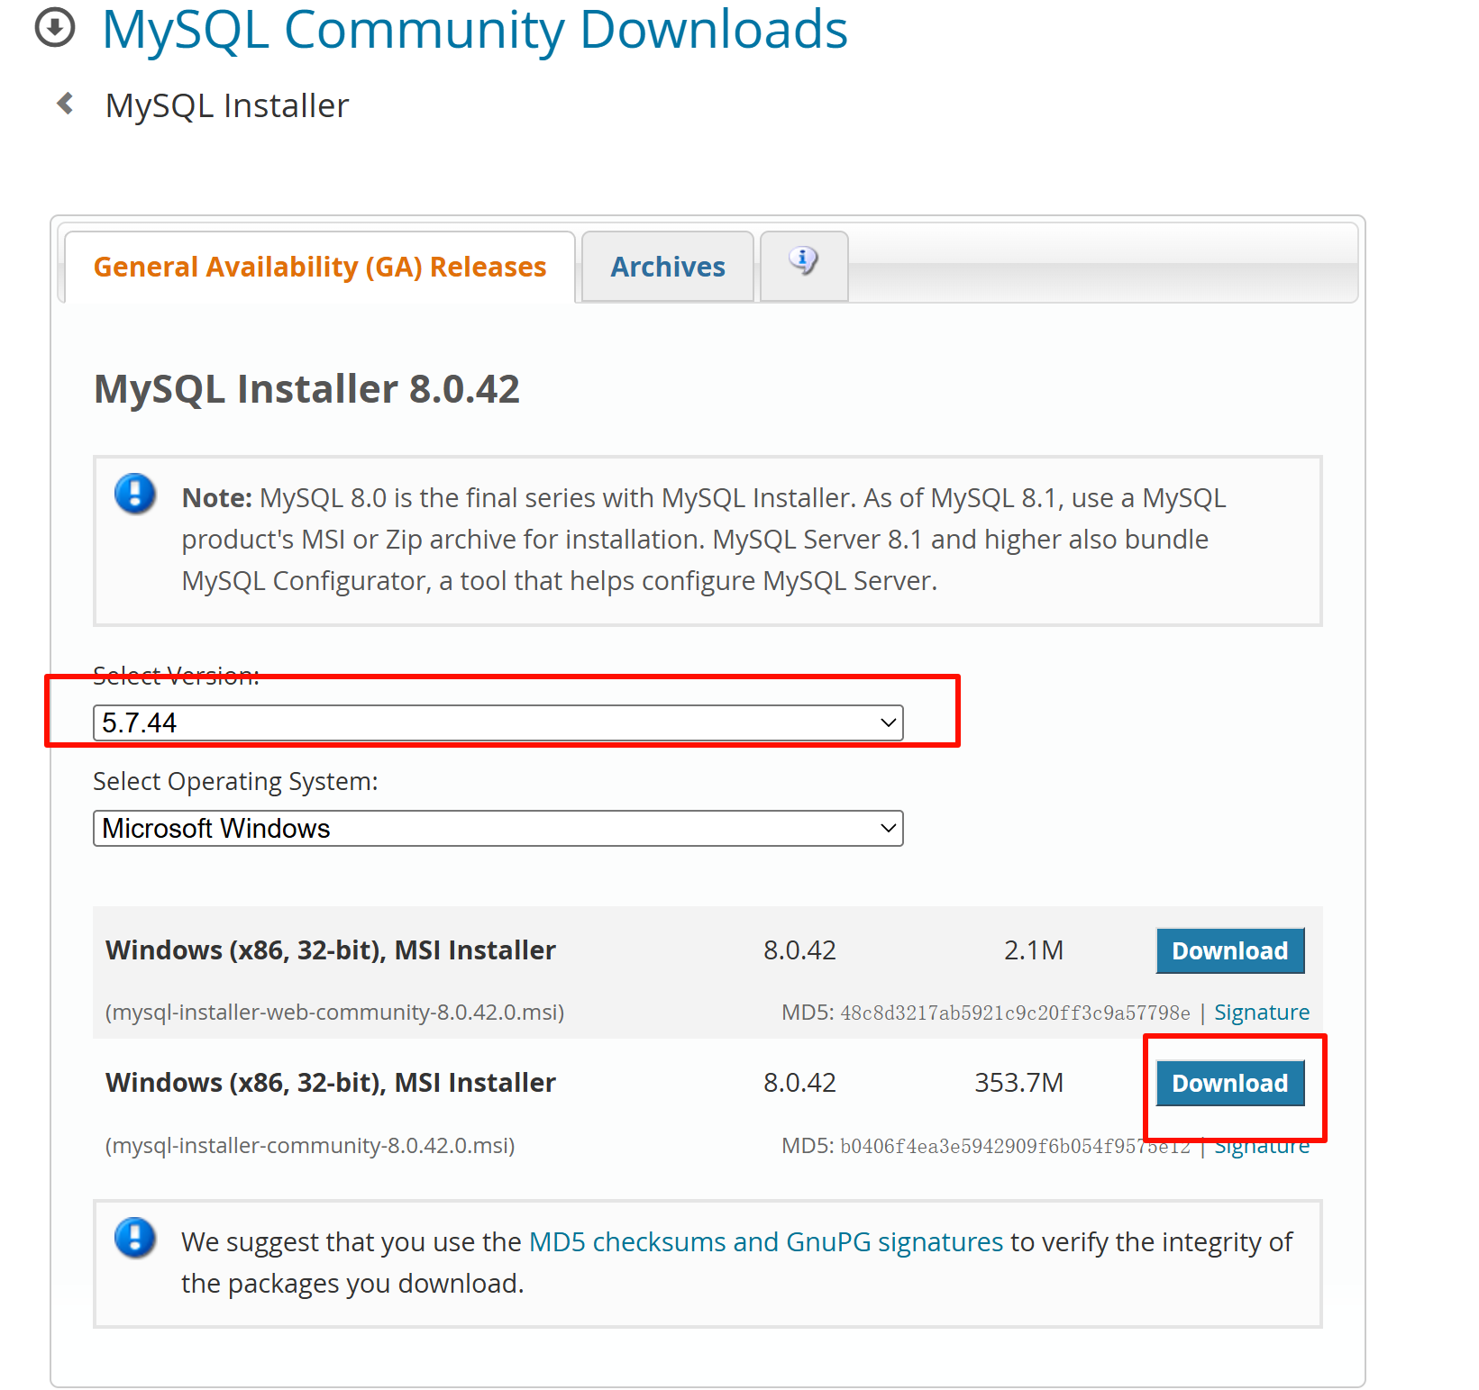Switch to the General Availability (GA) Releases tab
The height and width of the screenshot is (1390, 1479).
pos(320,267)
